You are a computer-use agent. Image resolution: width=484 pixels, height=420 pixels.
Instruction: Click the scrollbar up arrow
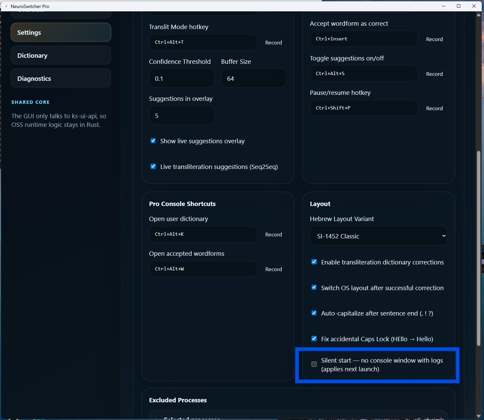pos(479,15)
